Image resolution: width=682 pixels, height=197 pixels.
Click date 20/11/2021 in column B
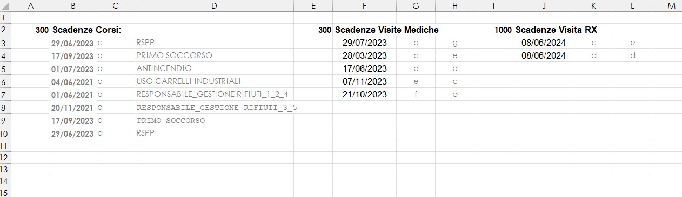[72, 108]
